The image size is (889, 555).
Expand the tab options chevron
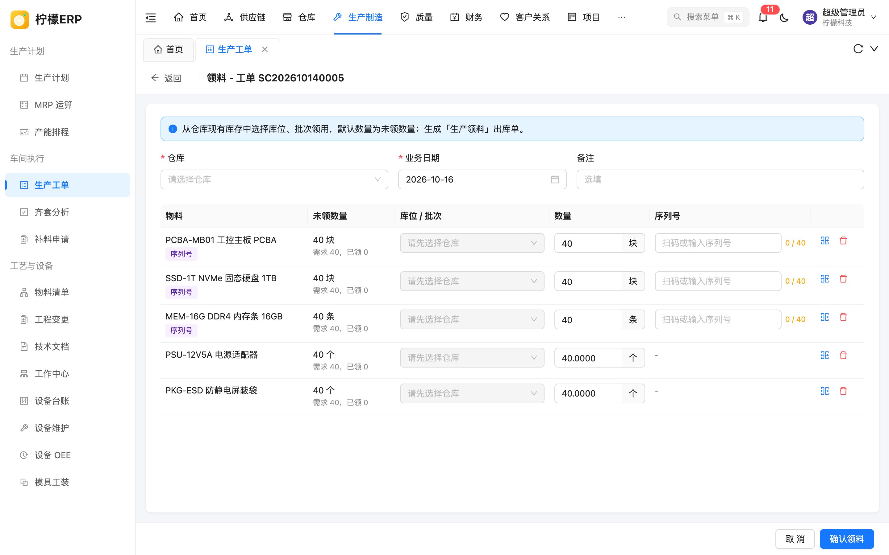pyautogui.click(x=874, y=49)
